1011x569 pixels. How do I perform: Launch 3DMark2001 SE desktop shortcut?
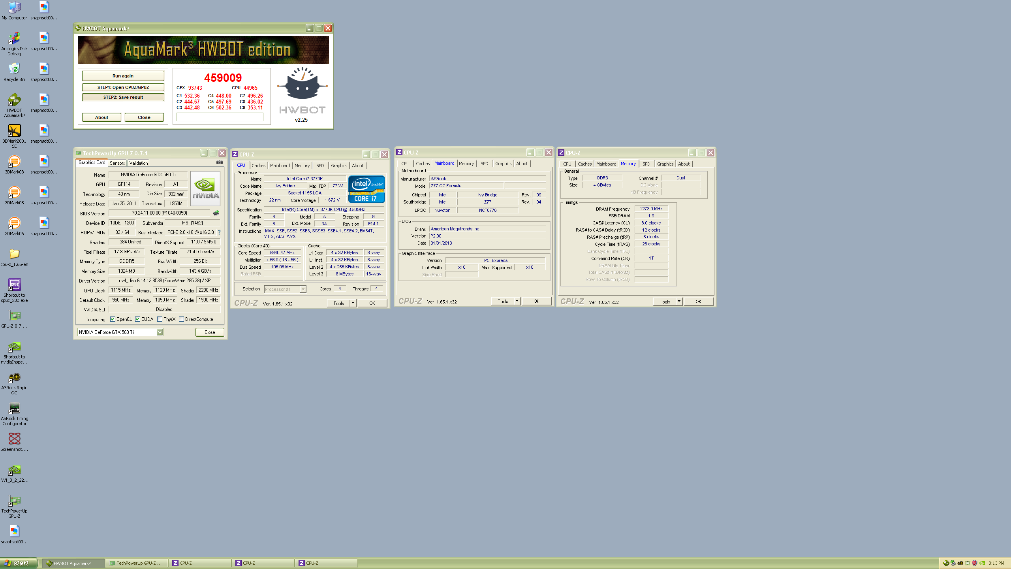(14, 136)
